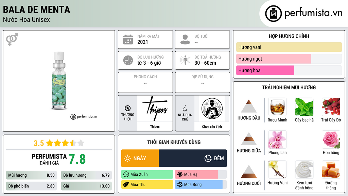The image size is (348, 196).
Task: Click the calendar icon for release year
Action: click(x=128, y=39)
